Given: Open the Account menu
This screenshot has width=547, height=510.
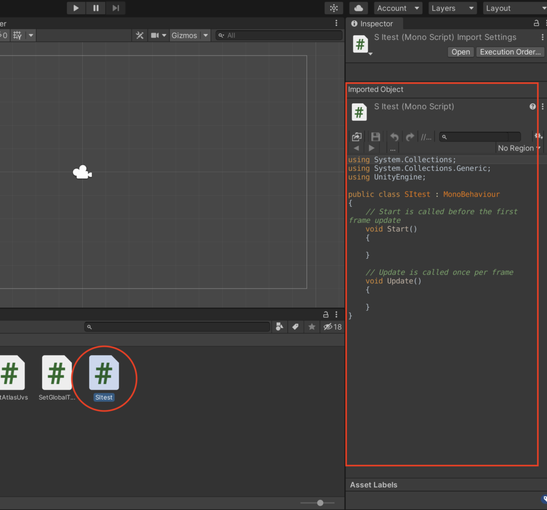Looking at the screenshot, I should (397, 8).
